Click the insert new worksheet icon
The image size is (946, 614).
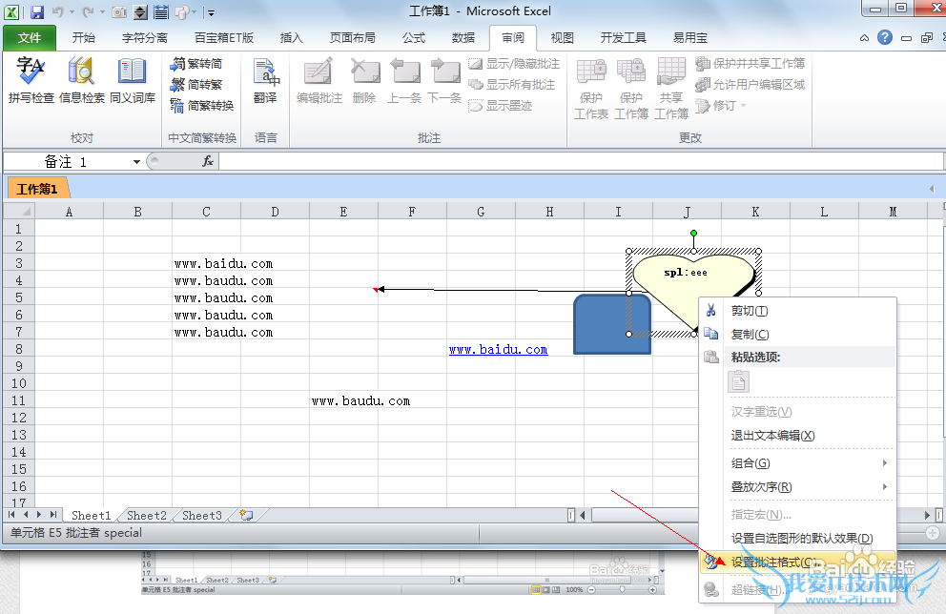coord(246,515)
